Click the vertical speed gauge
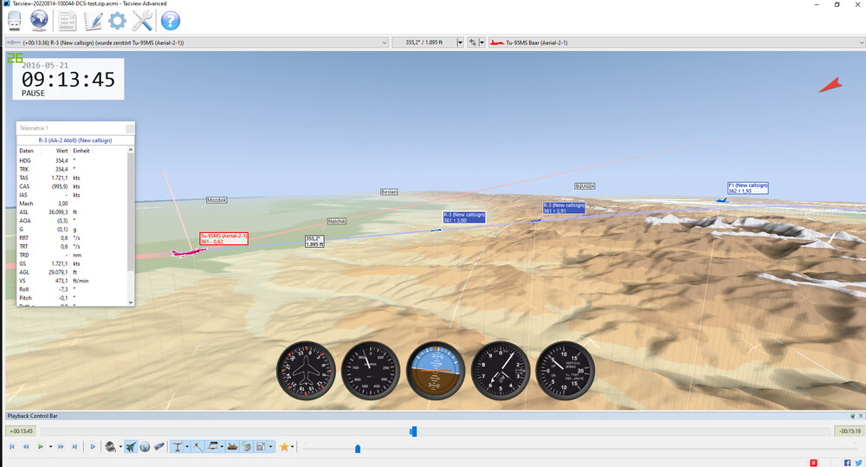This screenshot has width=866, height=467. pyautogui.click(x=565, y=370)
